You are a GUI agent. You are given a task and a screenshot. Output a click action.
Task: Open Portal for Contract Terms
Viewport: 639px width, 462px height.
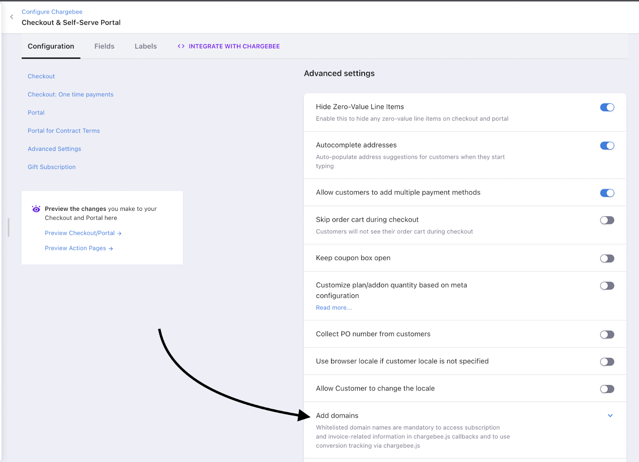(x=64, y=131)
